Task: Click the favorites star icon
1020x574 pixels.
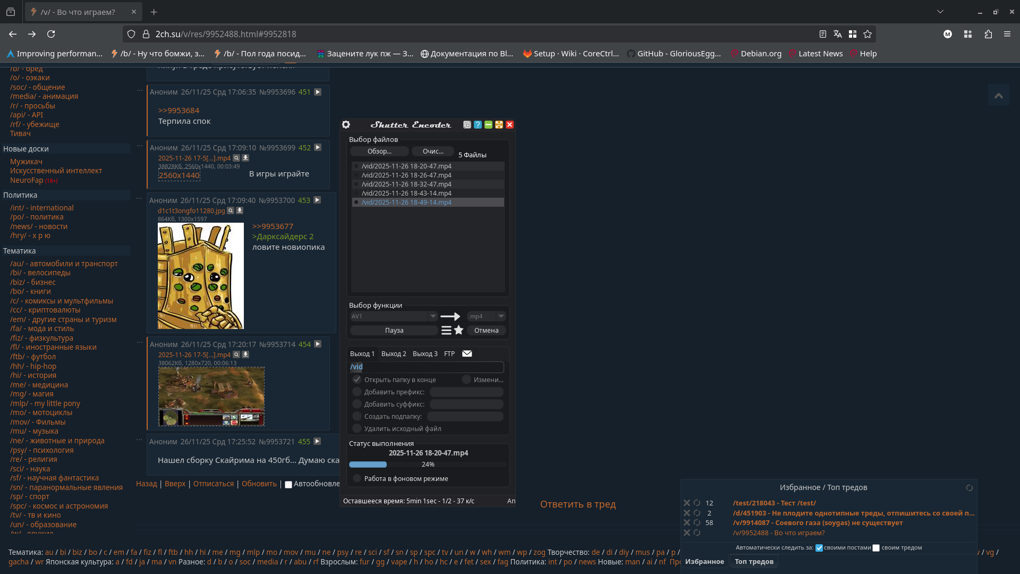Action: coord(459,330)
